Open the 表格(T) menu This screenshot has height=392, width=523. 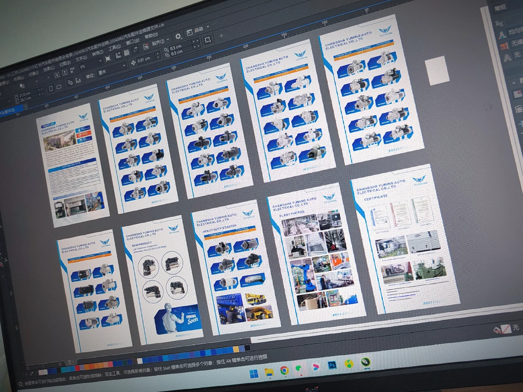coord(98,53)
